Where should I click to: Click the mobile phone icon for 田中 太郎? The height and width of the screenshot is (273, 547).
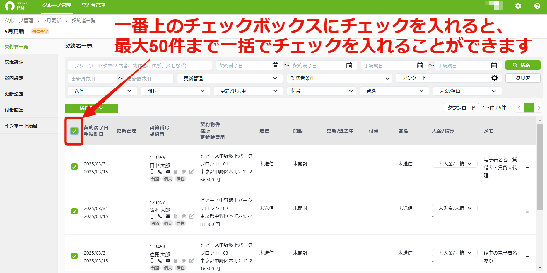pos(152,172)
